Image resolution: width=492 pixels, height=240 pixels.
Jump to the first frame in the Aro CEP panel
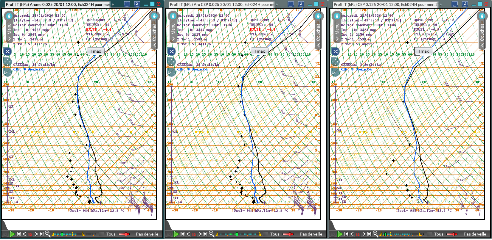(182, 234)
